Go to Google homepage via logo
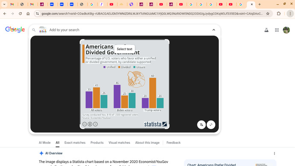The height and width of the screenshot is (166, 295). pos(15,30)
